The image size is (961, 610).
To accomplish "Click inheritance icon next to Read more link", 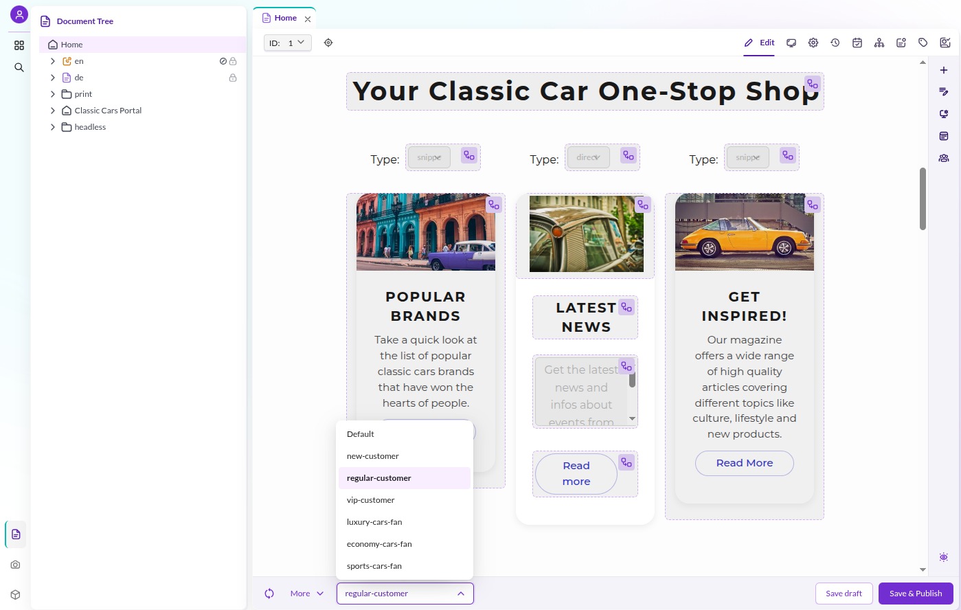I will click(x=626, y=462).
